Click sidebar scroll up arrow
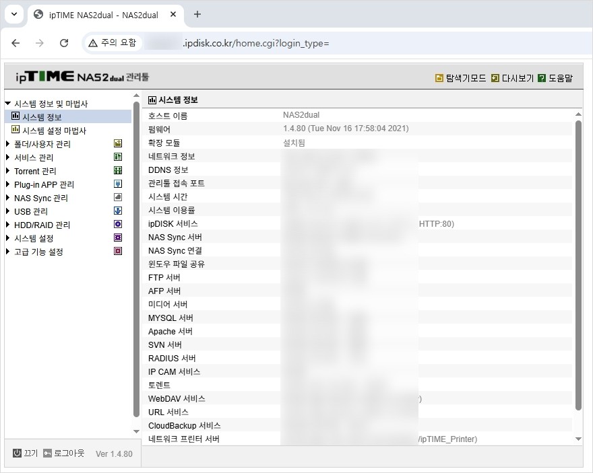This screenshot has width=593, height=473. click(136, 95)
